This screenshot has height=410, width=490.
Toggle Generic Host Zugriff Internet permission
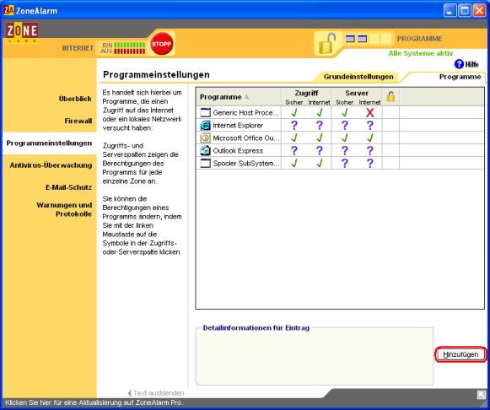(320, 112)
